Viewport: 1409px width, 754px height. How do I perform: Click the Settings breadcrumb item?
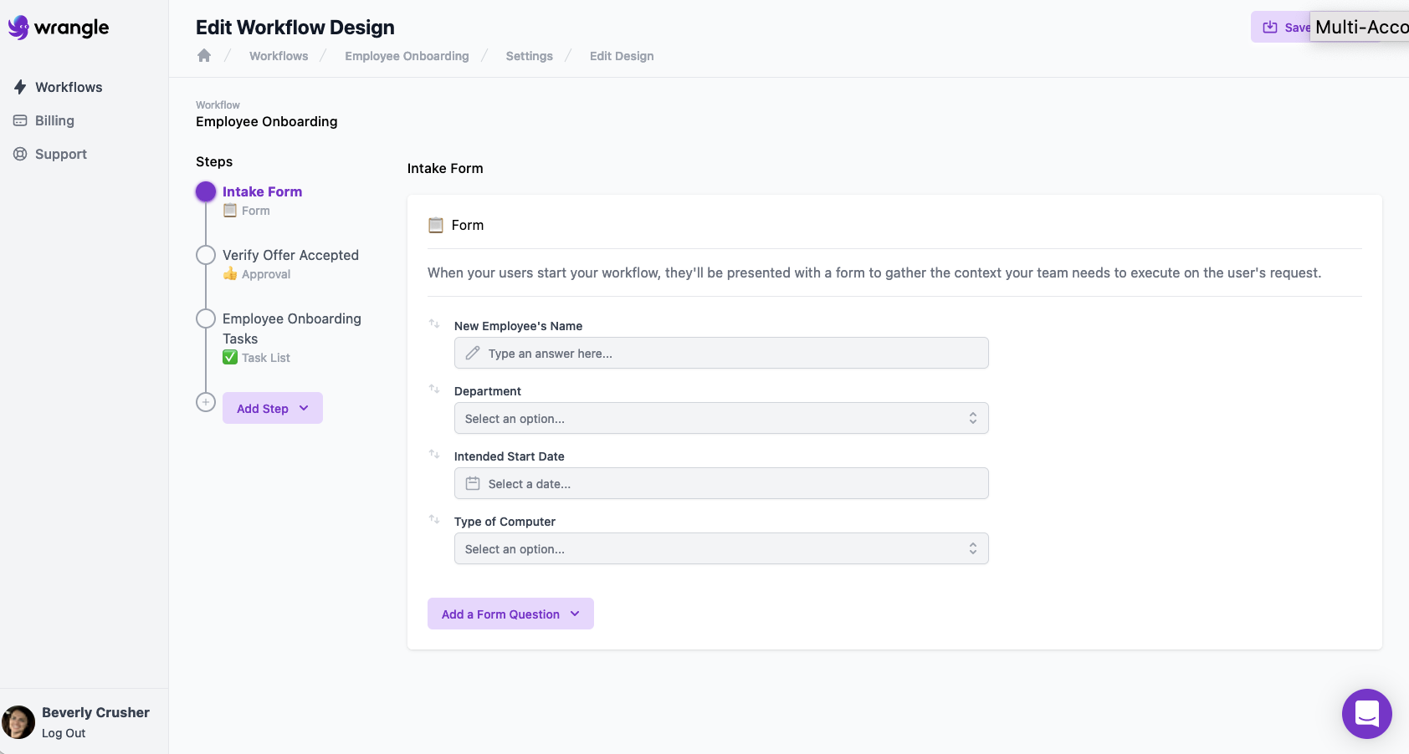[x=529, y=55]
